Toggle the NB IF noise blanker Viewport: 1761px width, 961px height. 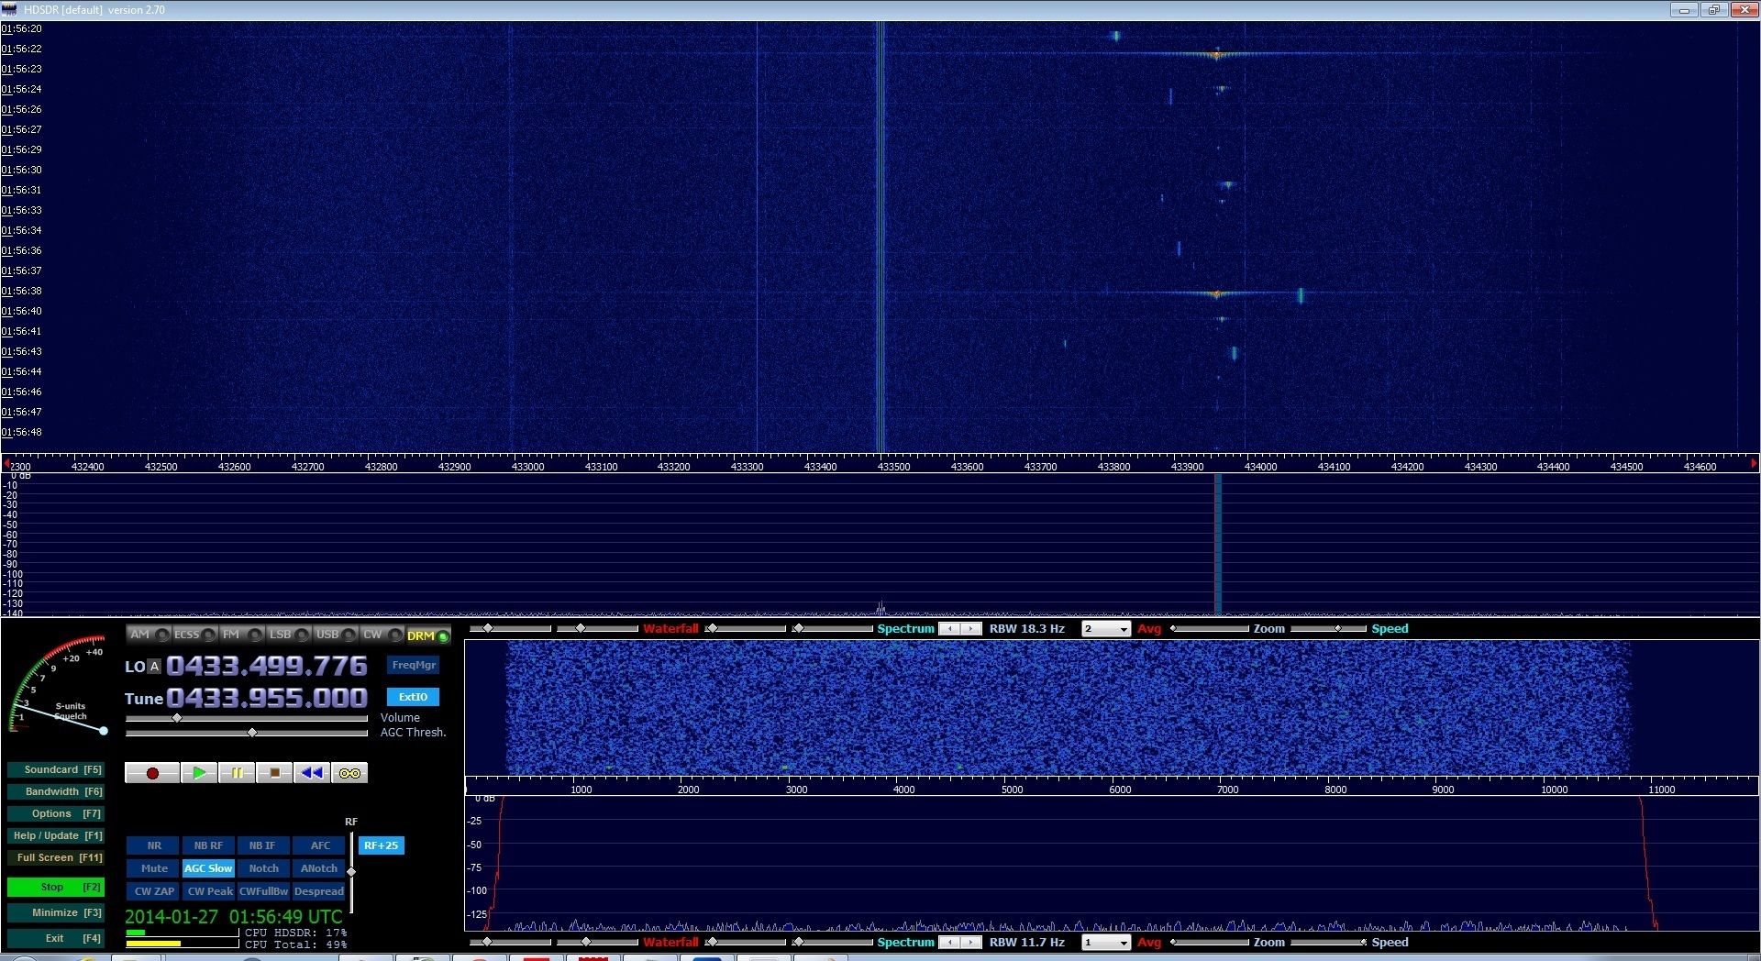click(263, 845)
